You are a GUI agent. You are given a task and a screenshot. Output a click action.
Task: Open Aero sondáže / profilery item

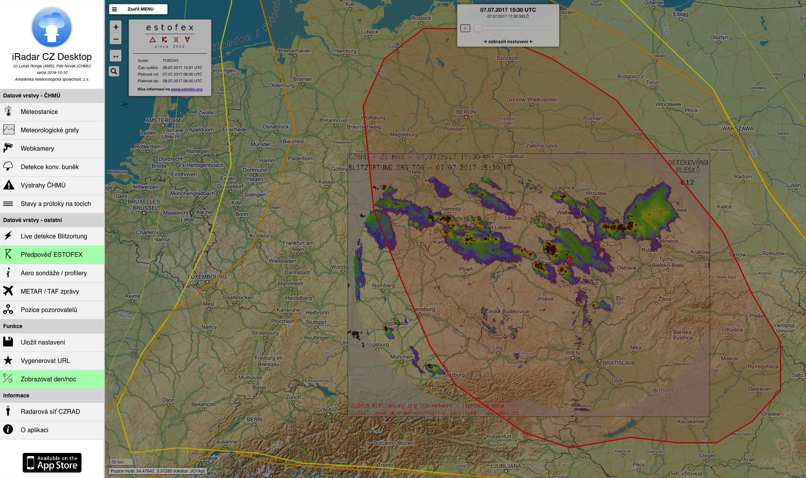pos(52,273)
